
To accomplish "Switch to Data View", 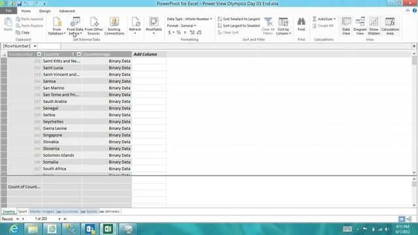I will pos(346,26).
